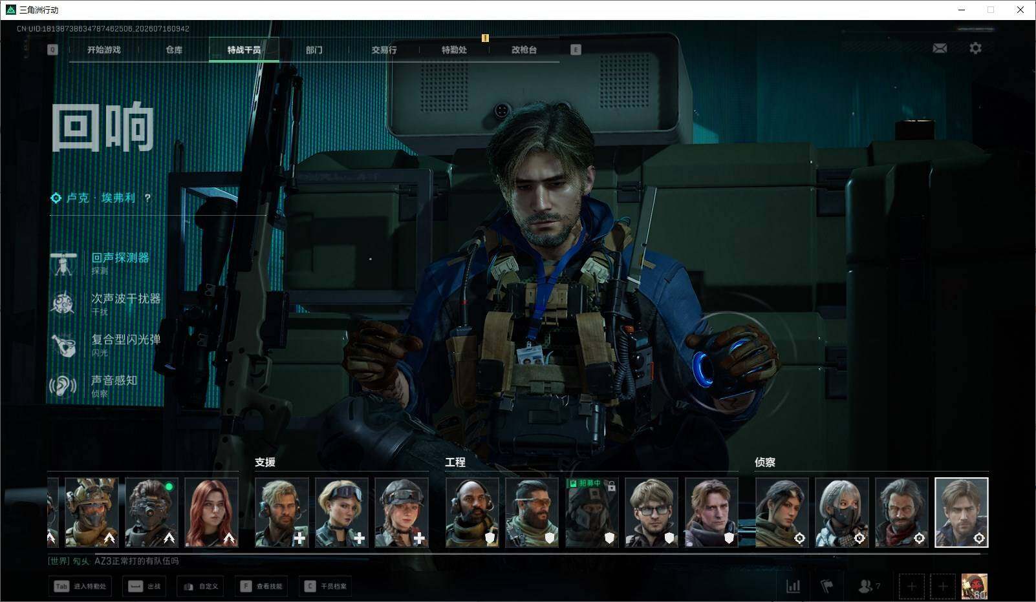Click the first empty squad slot plus
Viewport: 1036px width, 602px height.
point(911,586)
